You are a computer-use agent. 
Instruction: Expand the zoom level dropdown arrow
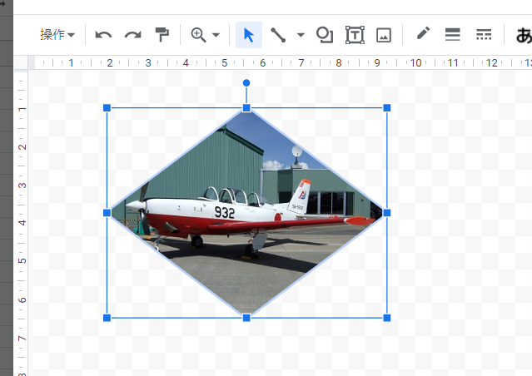[x=216, y=35]
